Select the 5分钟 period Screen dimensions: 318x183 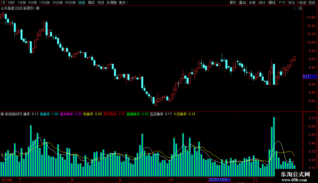[x=32, y=3]
